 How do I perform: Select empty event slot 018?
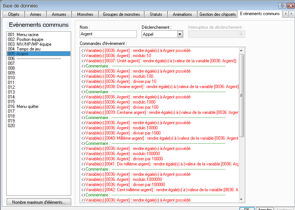(39, 116)
